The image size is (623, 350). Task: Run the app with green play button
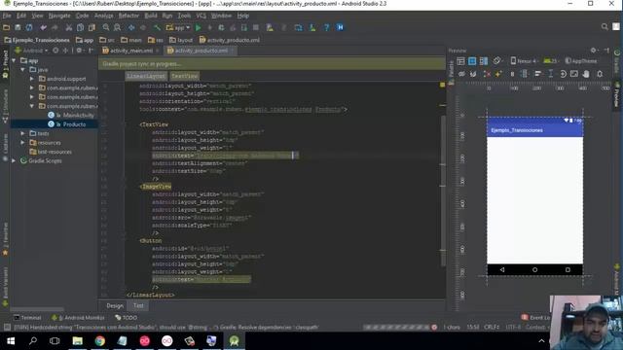[x=199, y=27]
